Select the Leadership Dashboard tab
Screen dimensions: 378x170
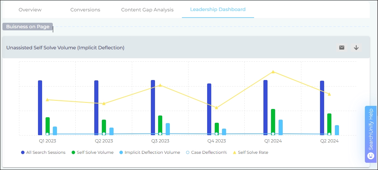point(218,9)
